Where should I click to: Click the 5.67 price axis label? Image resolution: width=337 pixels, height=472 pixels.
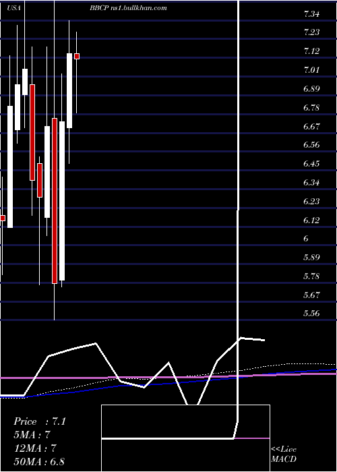tap(311, 295)
